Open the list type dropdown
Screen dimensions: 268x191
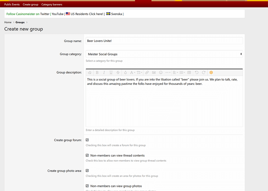point(182,72)
